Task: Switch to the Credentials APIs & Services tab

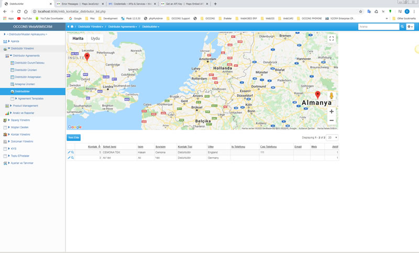Action: (x=132, y=4)
